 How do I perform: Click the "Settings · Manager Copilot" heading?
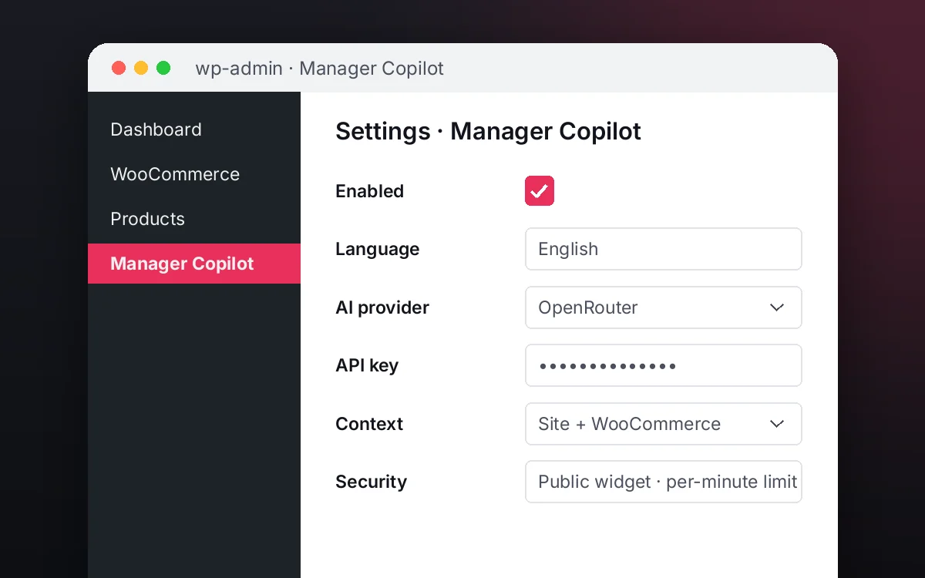point(488,131)
